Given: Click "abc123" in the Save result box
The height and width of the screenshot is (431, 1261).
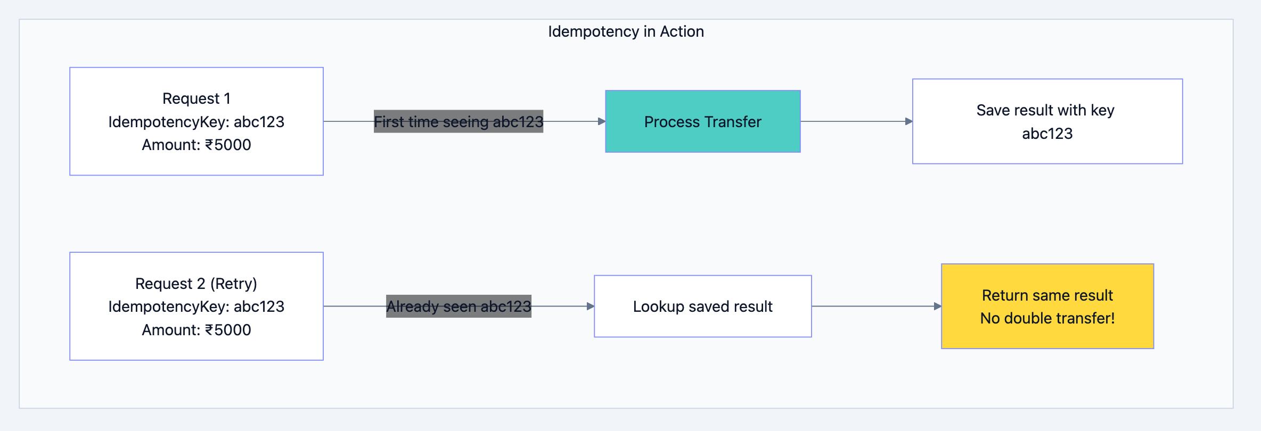Looking at the screenshot, I should [1047, 134].
